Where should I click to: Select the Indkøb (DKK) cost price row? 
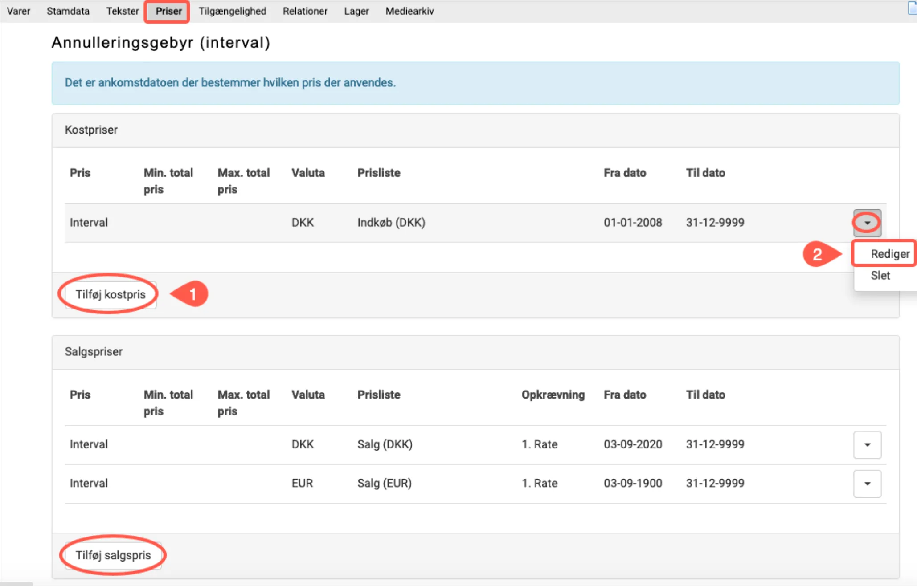pos(391,223)
